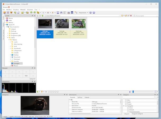Screen dimensions: 161x119
Task: Open the Strumenti menu
Action: point(30,10)
